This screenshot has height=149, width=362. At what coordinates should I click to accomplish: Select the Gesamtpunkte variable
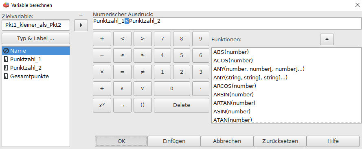pos(36,77)
